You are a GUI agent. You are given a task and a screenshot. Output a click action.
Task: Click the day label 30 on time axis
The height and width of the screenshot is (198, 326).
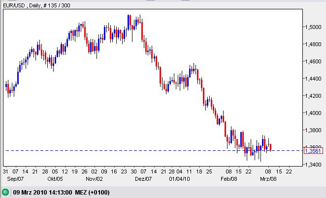[133, 171]
